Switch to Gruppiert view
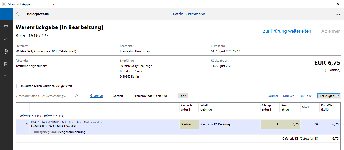The width and height of the screenshot is (344, 150). [x=97, y=96]
